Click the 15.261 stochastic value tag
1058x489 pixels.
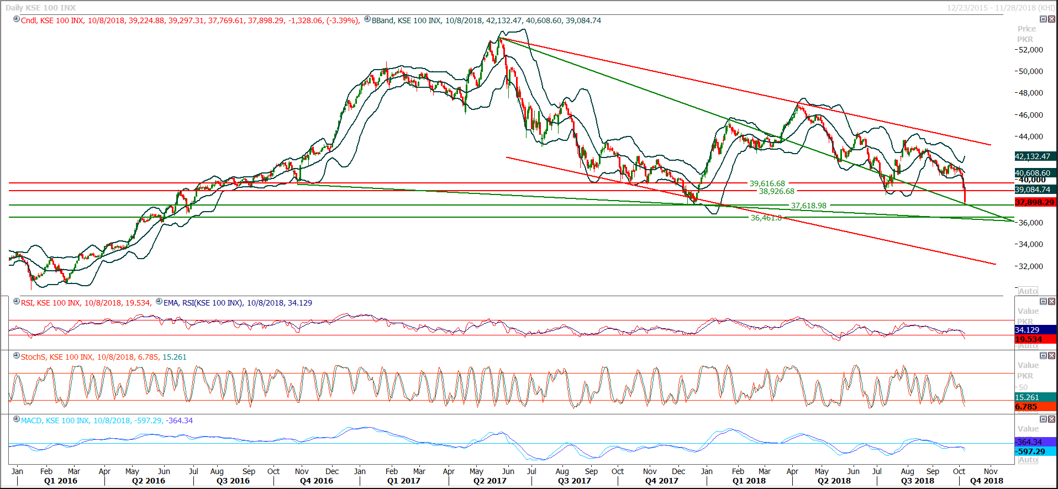coord(1035,397)
